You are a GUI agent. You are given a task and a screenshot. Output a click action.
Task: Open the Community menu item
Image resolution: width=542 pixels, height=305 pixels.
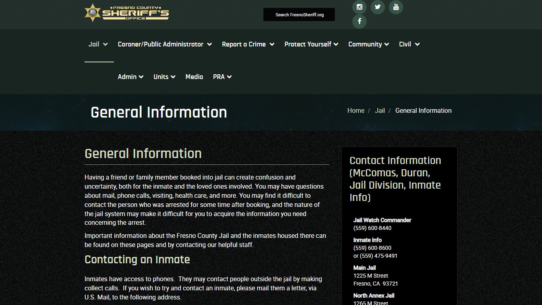point(365,44)
